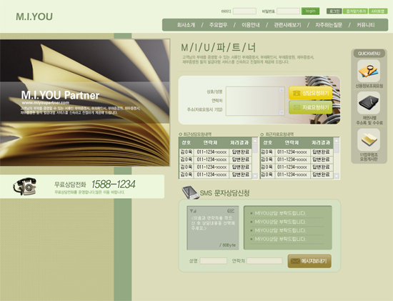Click scroll-up arrow of 최근상담요청내역 table
The height and width of the screenshot is (301, 393).
coord(255,141)
